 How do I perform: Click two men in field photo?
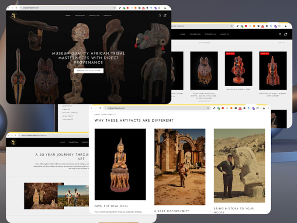[73, 196]
